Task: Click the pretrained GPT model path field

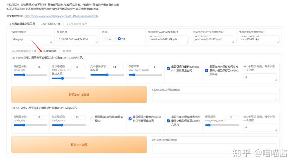Action: (259, 39)
